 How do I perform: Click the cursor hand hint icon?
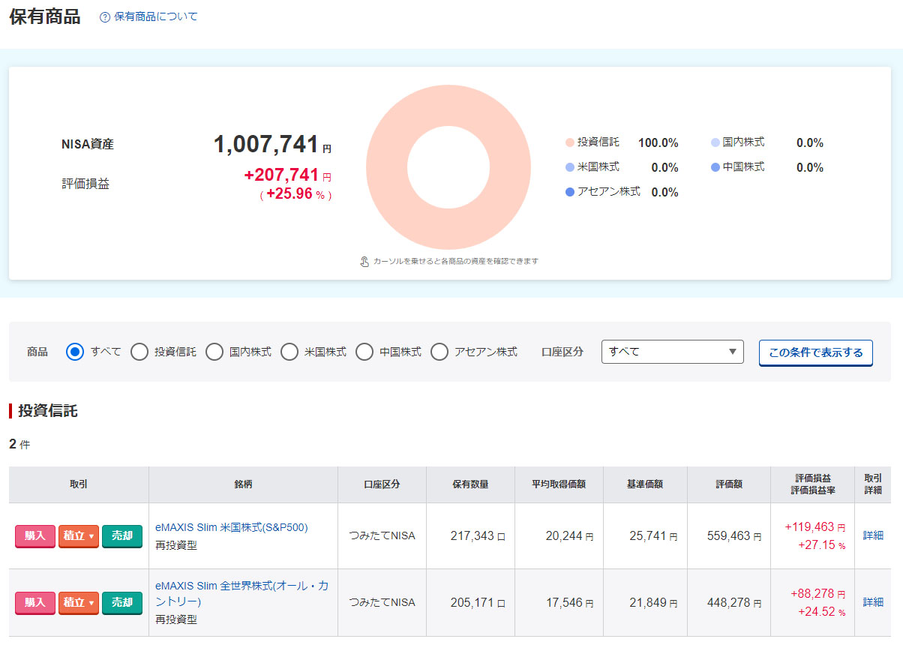364,262
